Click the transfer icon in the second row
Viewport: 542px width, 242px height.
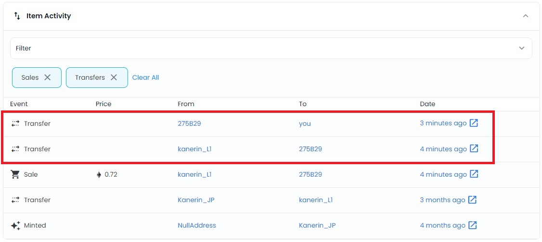pyautogui.click(x=15, y=149)
